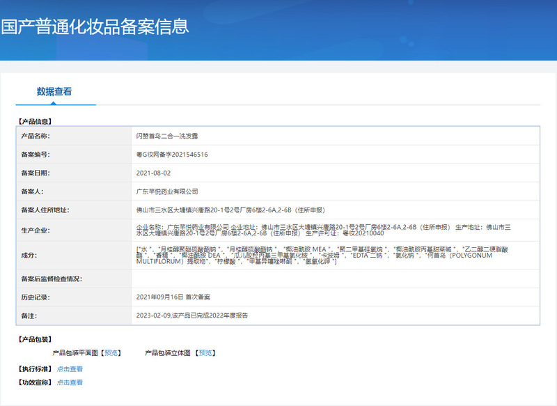This screenshot has width=557, height=406.
Task: Select history record 2021年09月16日 首次备案
Action: [173, 297]
